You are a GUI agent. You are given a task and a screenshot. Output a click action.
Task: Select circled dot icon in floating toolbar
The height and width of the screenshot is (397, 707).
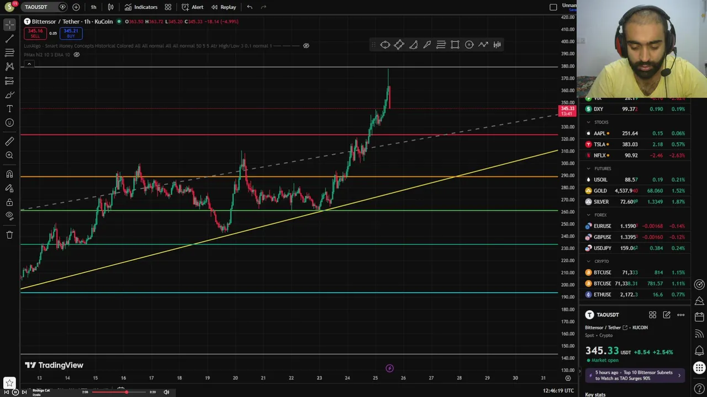tap(469, 45)
